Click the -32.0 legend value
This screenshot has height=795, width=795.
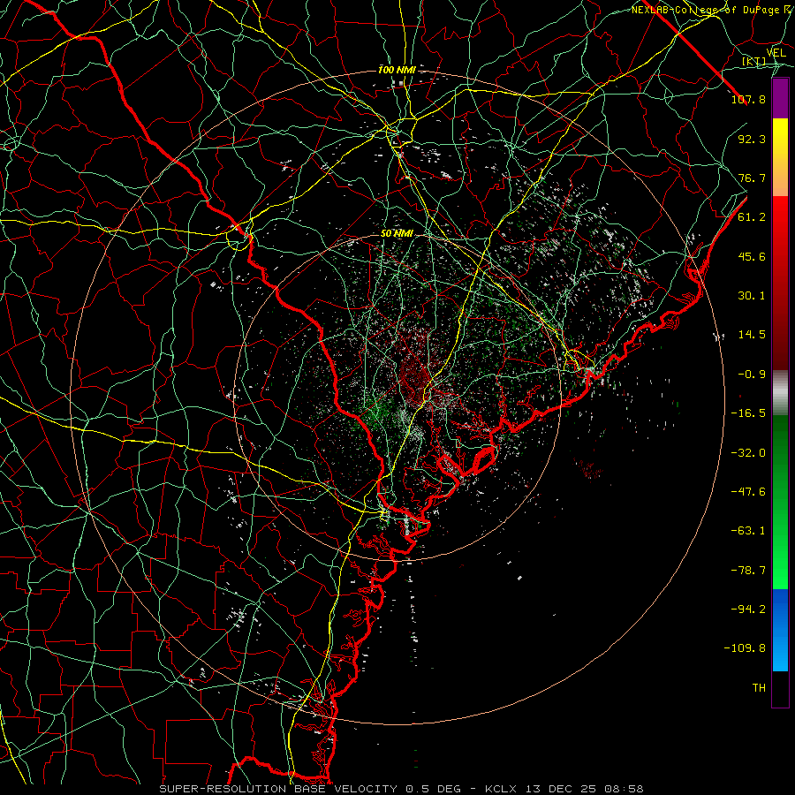tap(748, 453)
